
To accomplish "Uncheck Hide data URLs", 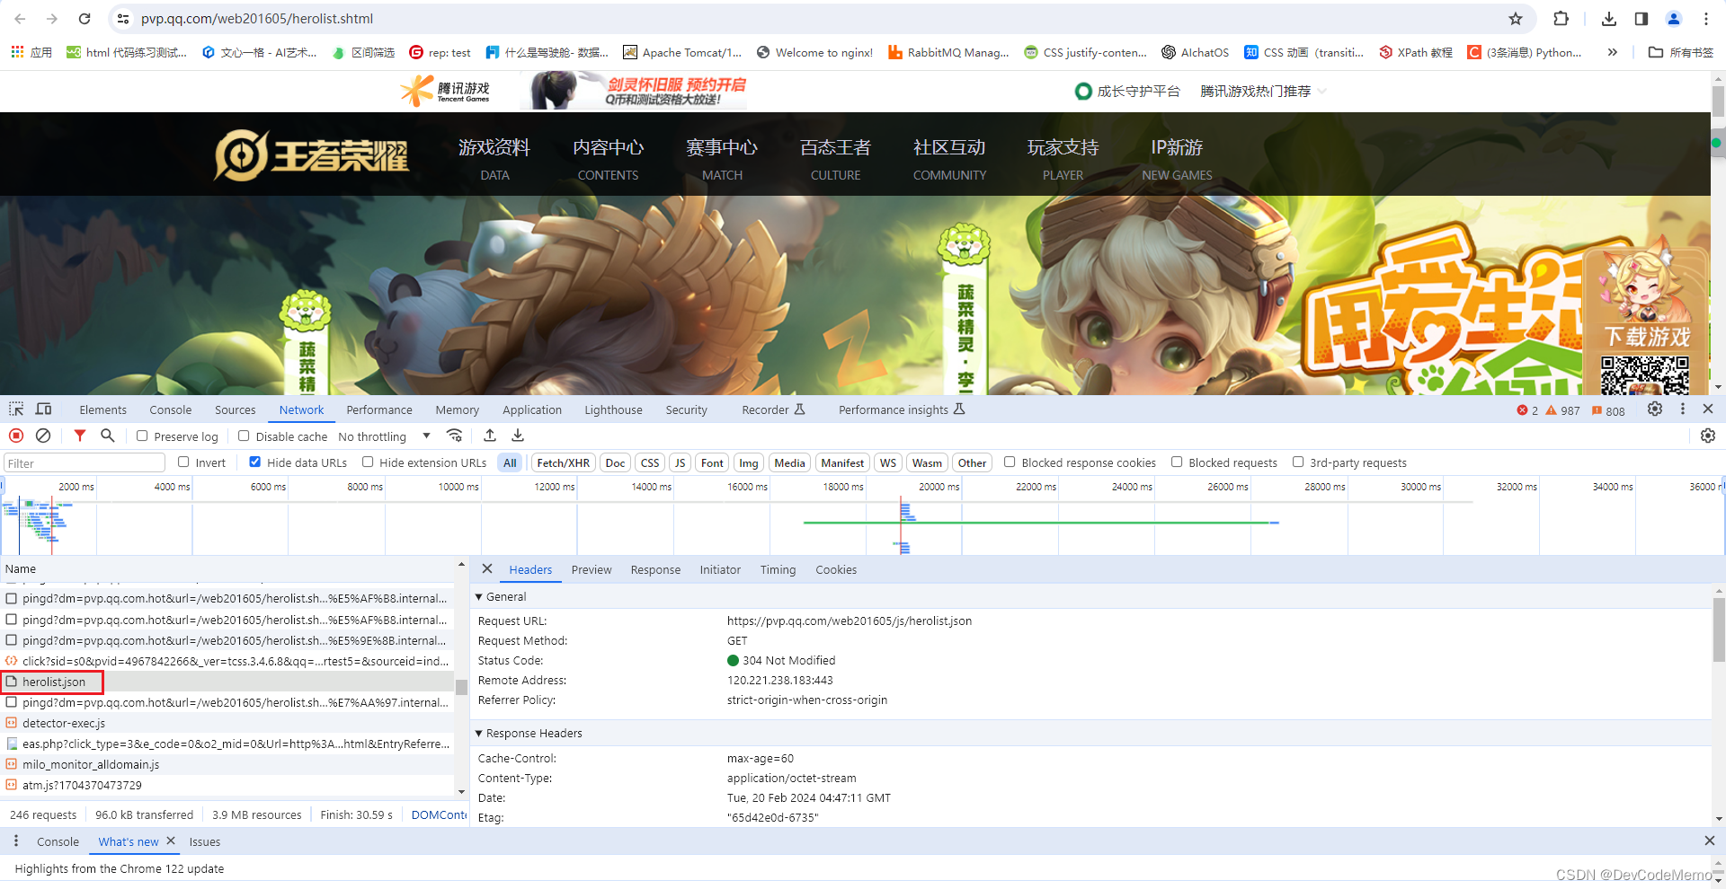I will point(255,462).
